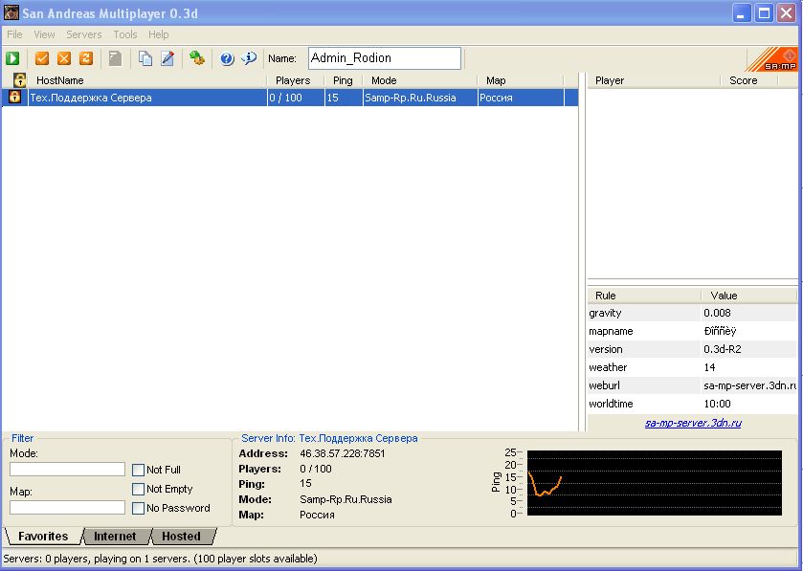This screenshot has height=571, width=803.
Task: Switch to the Hosted tab
Action: coord(181,537)
